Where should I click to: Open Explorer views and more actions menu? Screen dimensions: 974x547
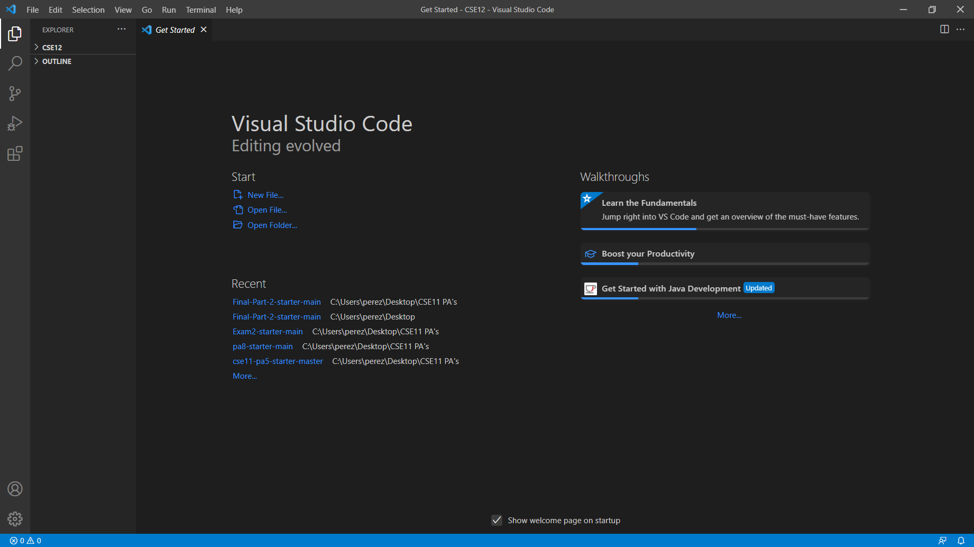[122, 30]
